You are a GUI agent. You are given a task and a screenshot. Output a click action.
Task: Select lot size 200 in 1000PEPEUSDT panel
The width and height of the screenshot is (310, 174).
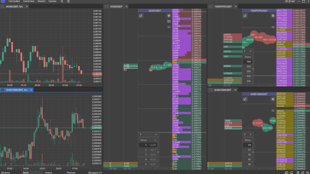click(249, 66)
